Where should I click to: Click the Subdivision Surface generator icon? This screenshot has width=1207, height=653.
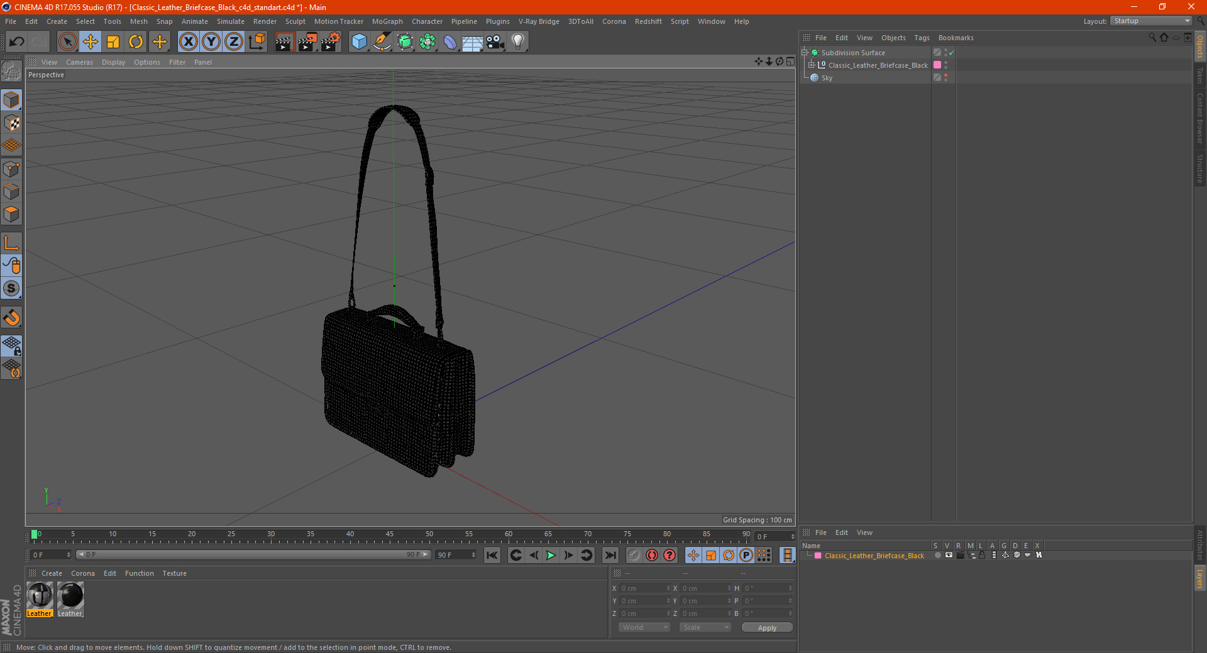click(405, 42)
